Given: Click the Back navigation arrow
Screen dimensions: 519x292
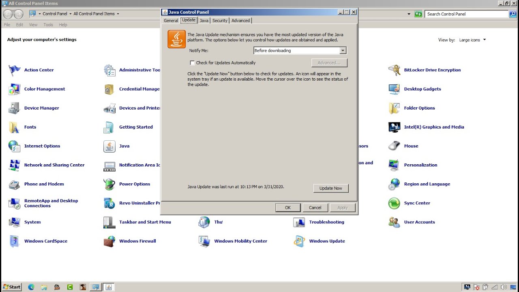Looking at the screenshot, I should point(8,14).
